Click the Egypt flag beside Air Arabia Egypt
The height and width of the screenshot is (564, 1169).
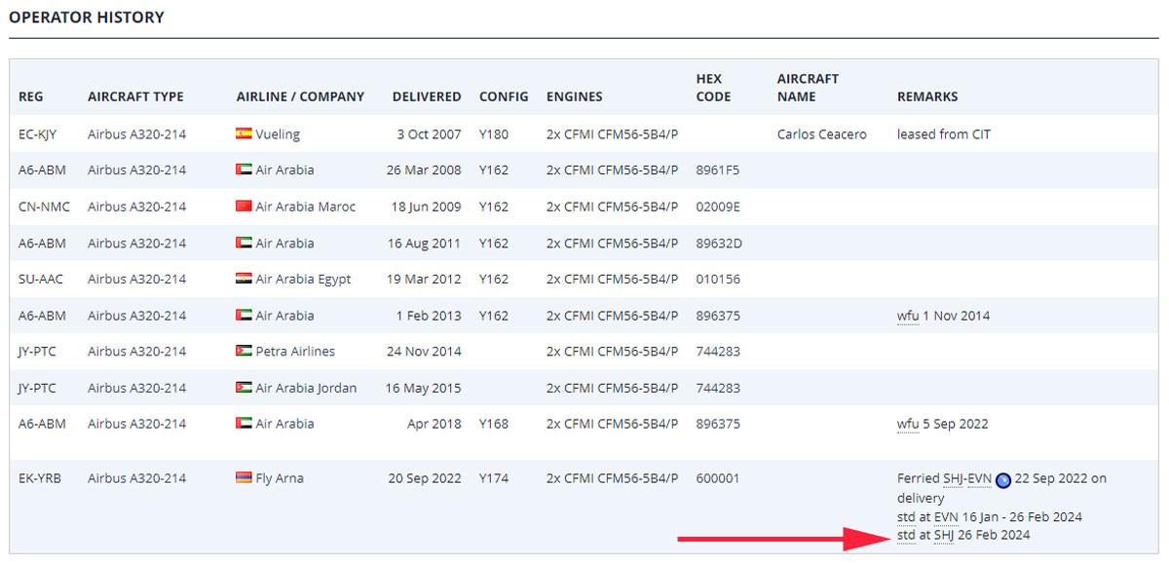click(x=244, y=279)
